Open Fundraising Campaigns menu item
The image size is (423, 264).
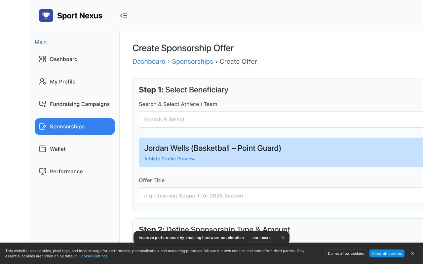click(x=80, y=104)
